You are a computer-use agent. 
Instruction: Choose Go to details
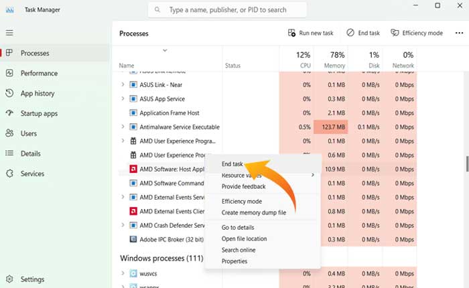238,227
